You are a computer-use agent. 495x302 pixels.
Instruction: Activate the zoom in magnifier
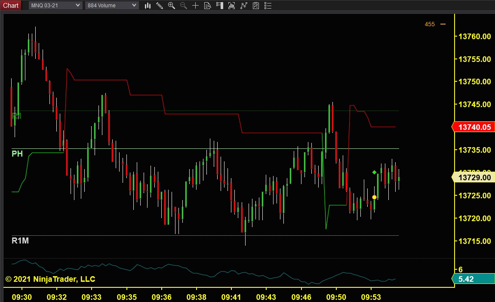[x=172, y=5]
